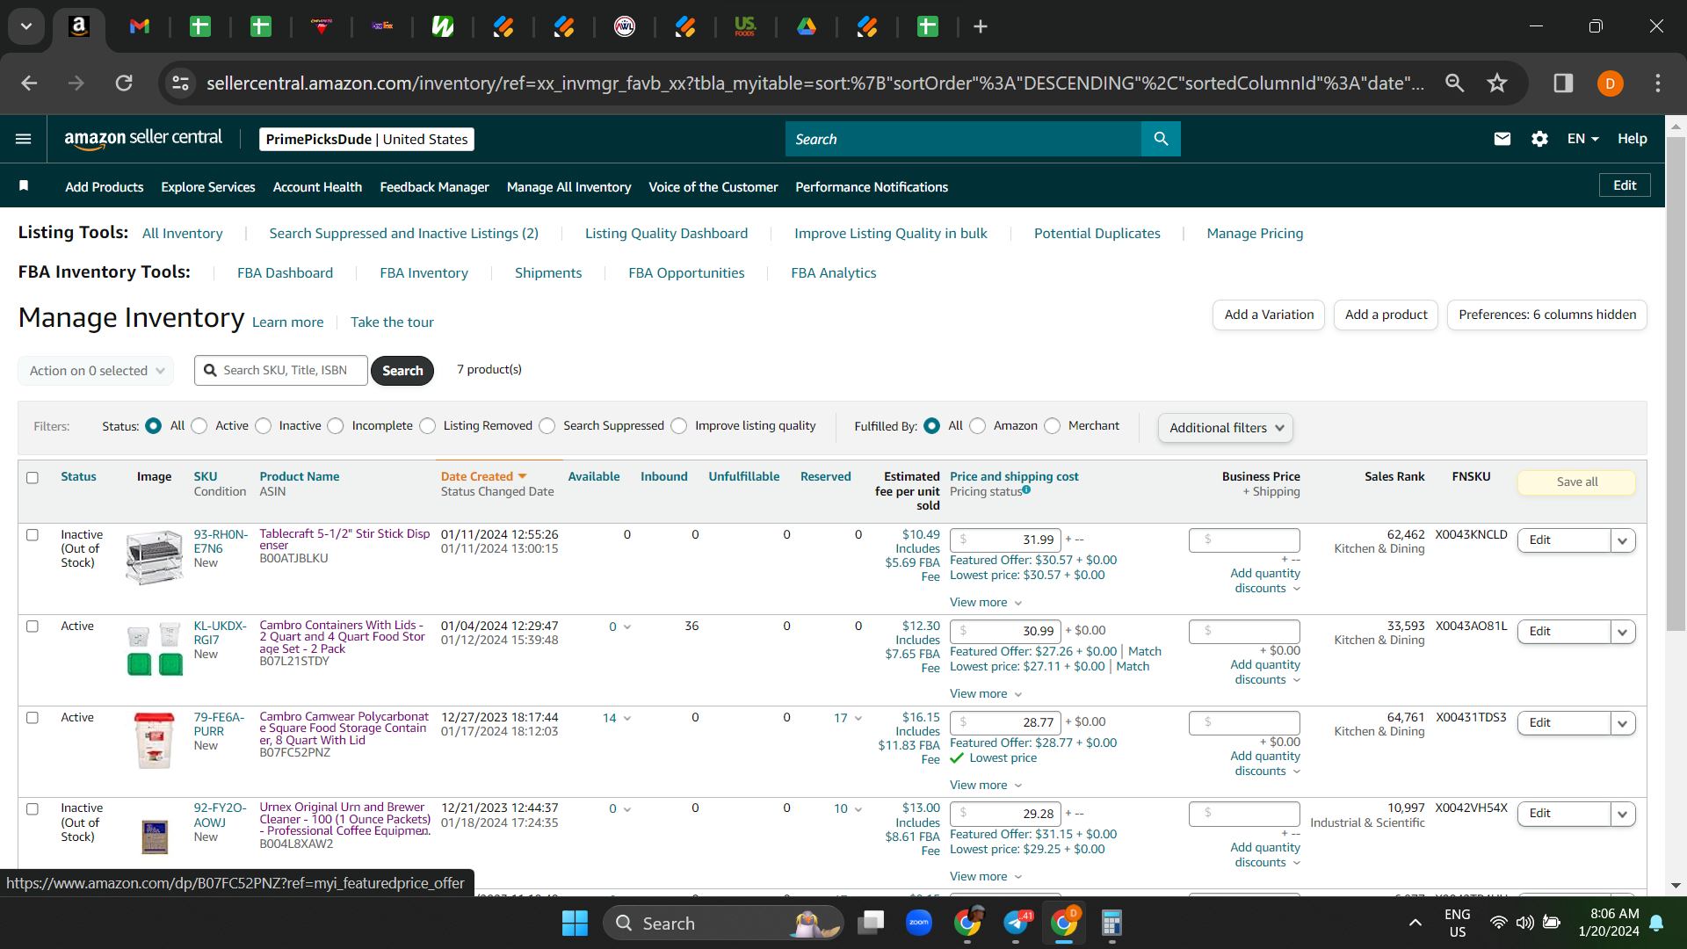Click the vertical page scrollbar
The width and height of the screenshot is (1687, 949).
click(x=1676, y=383)
